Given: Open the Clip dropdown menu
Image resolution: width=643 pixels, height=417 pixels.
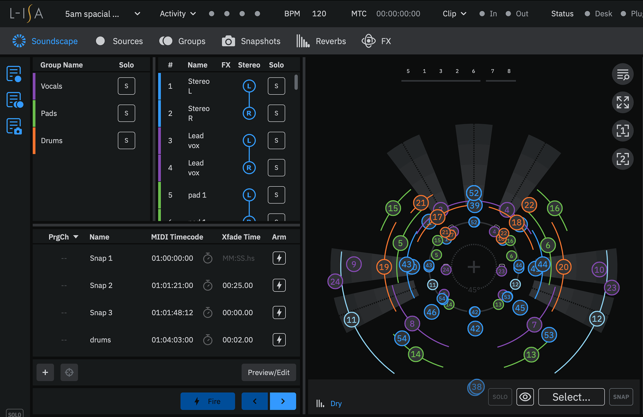Looking at the screenshot, I should coord(454,14).
